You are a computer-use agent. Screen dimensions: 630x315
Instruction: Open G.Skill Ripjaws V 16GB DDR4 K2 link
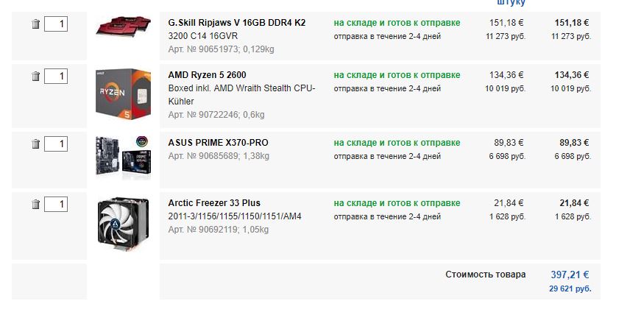pos(237,23)
